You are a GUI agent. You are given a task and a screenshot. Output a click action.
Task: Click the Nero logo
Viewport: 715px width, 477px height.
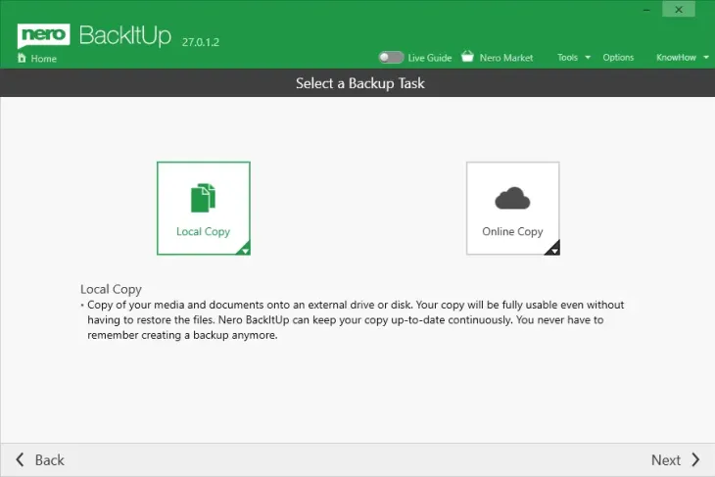41,37
